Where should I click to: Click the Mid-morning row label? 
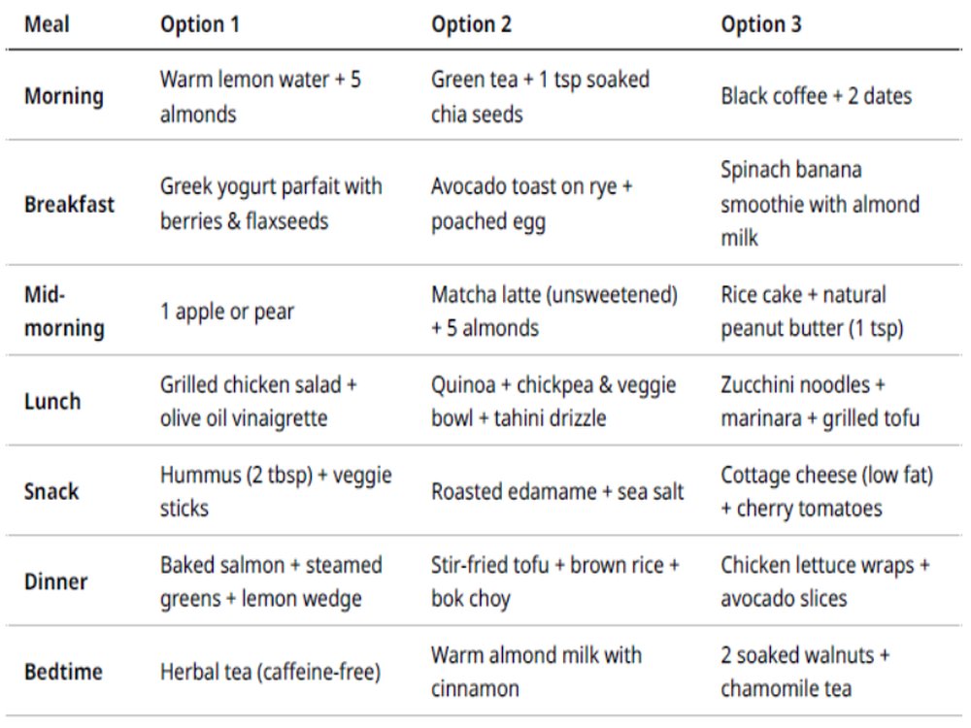[64, 312]
